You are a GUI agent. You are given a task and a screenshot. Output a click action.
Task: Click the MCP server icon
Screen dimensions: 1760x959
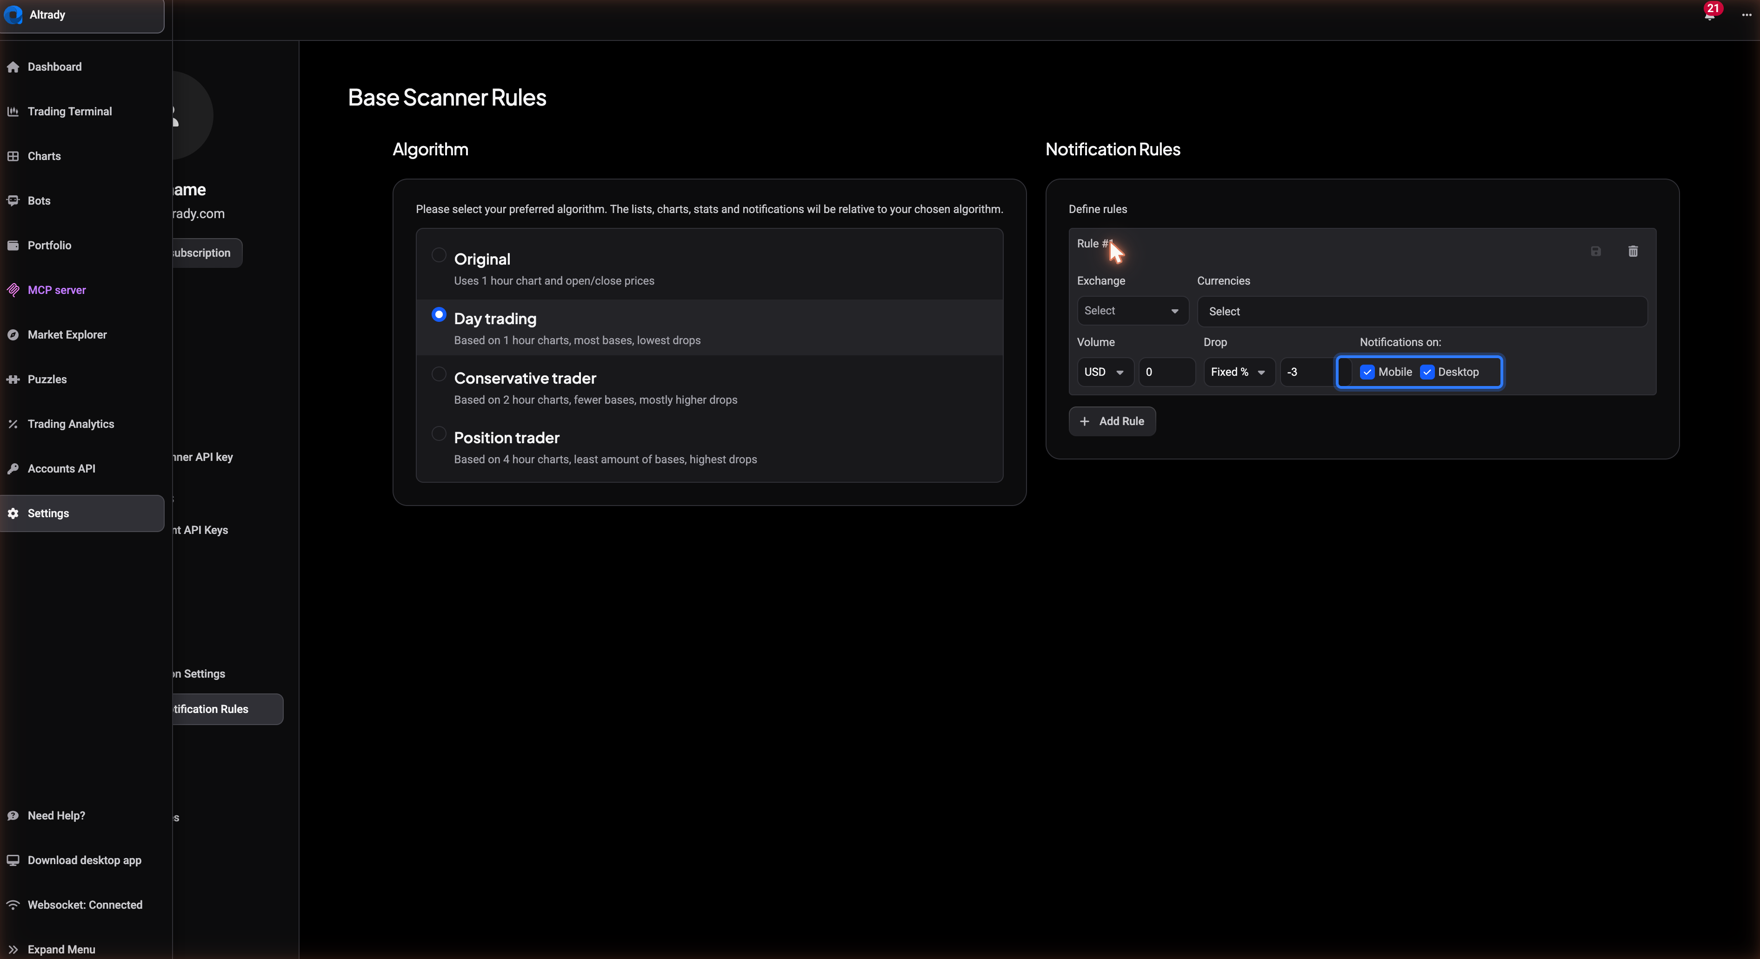pyautogui.click(x=13, y=290)
